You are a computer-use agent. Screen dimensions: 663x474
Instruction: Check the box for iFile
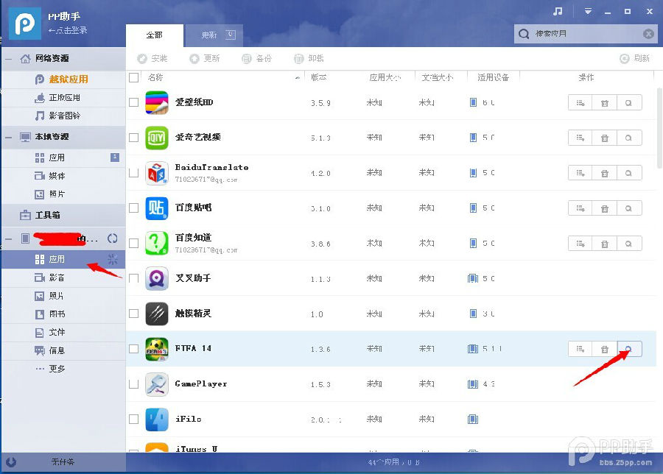(133, 419)
